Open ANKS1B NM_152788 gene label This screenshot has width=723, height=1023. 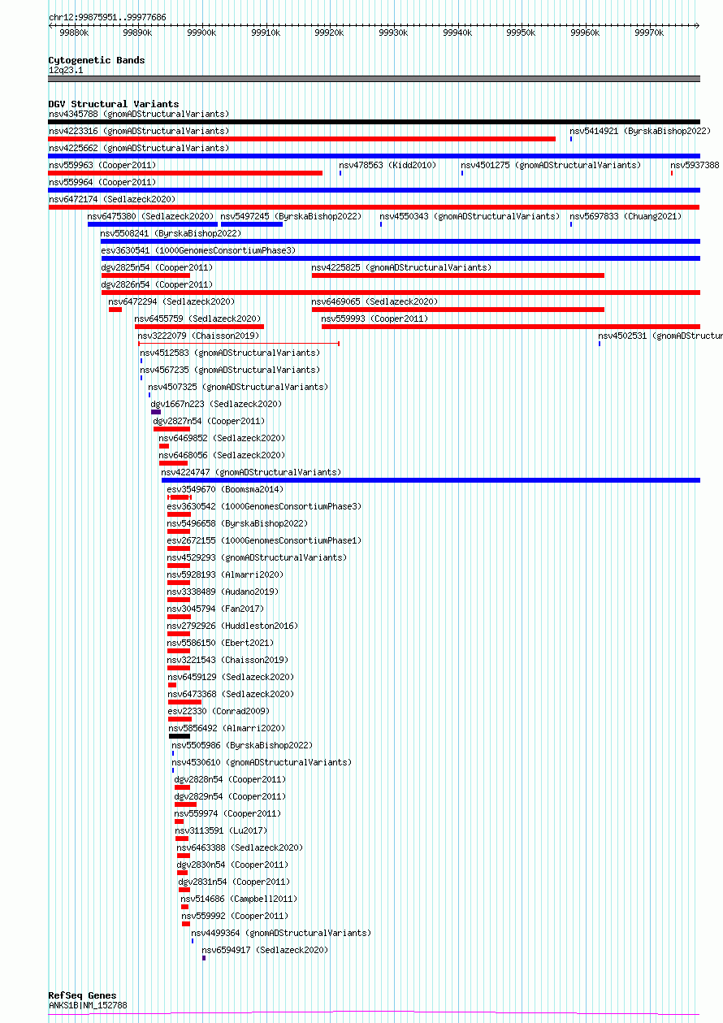coord(88,1005)
